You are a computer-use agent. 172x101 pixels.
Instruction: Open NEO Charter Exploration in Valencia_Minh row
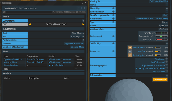[x=60, y=62]
